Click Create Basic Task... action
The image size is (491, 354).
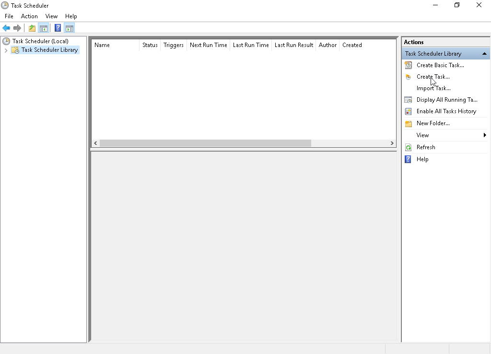(440, 65)
